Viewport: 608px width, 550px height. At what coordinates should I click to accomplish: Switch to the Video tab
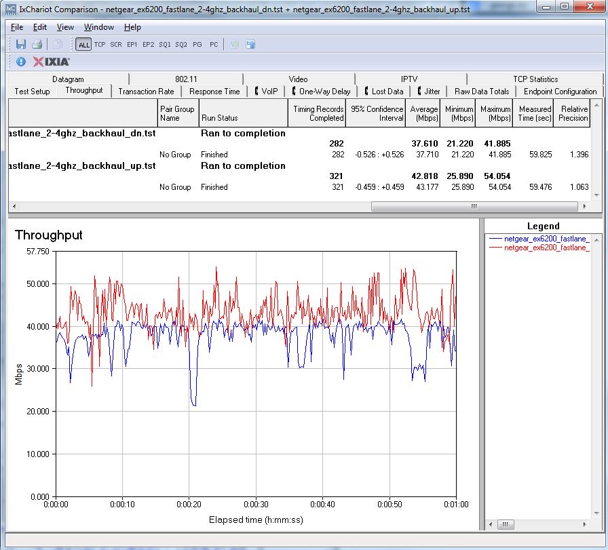coord(298,79)
